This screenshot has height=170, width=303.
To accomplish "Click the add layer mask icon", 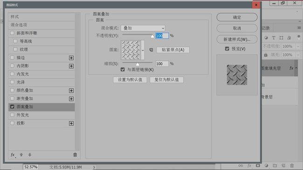I will pyautogui.click(x=258, y=165).
